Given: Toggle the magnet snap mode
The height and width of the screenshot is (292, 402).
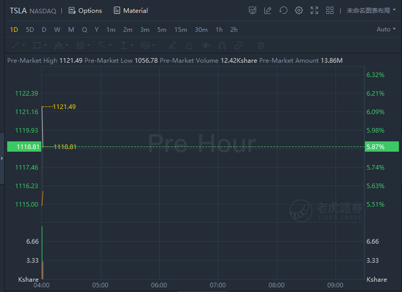Looking at the screenshot, I should [222, 45].
